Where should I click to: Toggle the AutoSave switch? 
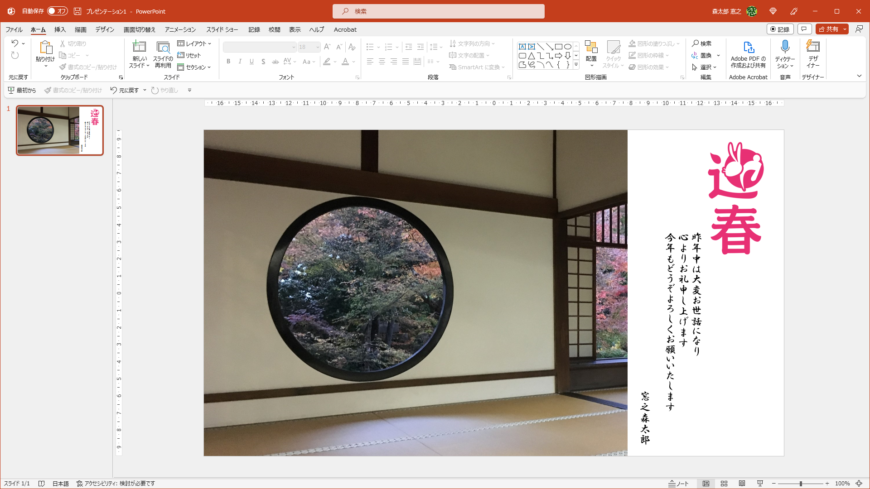[58, 11]
